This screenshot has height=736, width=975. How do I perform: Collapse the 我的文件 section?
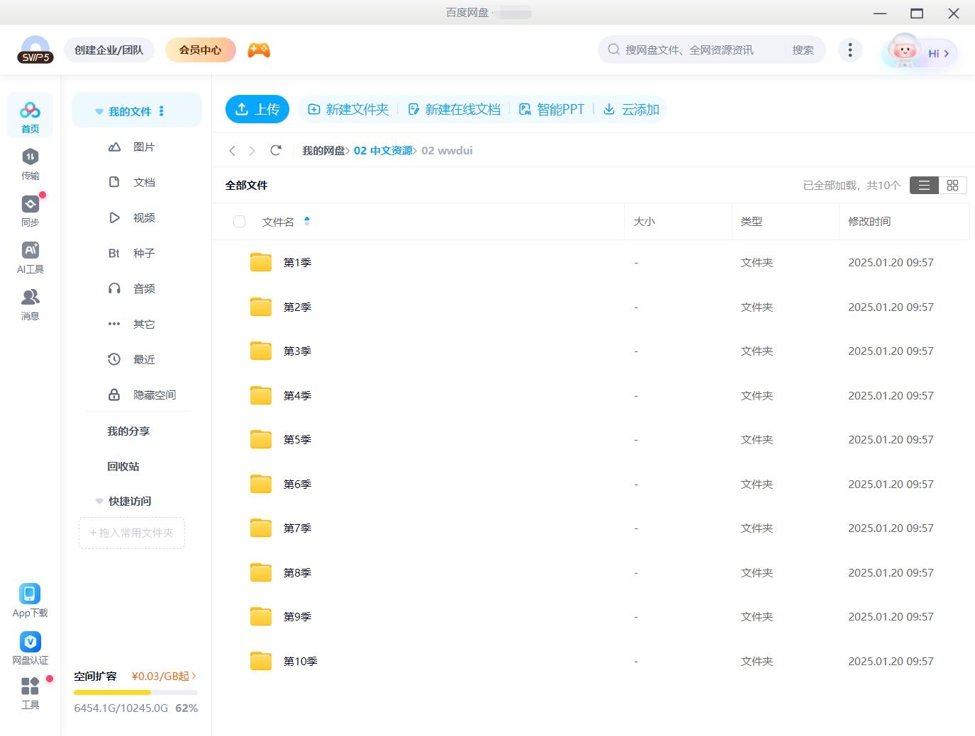[99, 111]
